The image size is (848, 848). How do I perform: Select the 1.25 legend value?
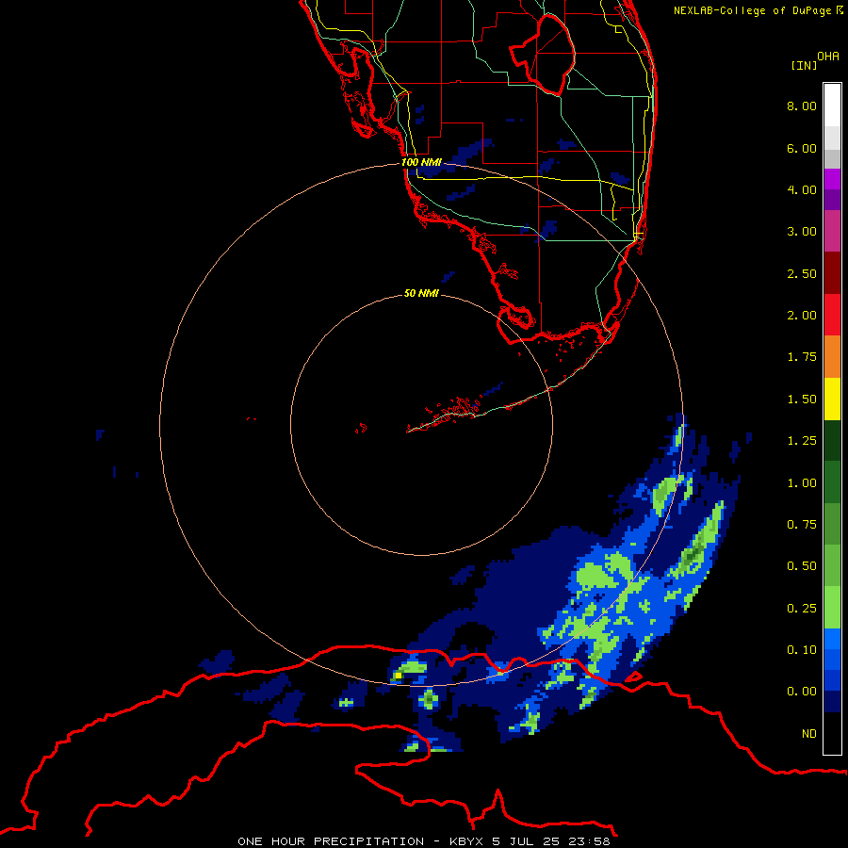tap(802, 441)
